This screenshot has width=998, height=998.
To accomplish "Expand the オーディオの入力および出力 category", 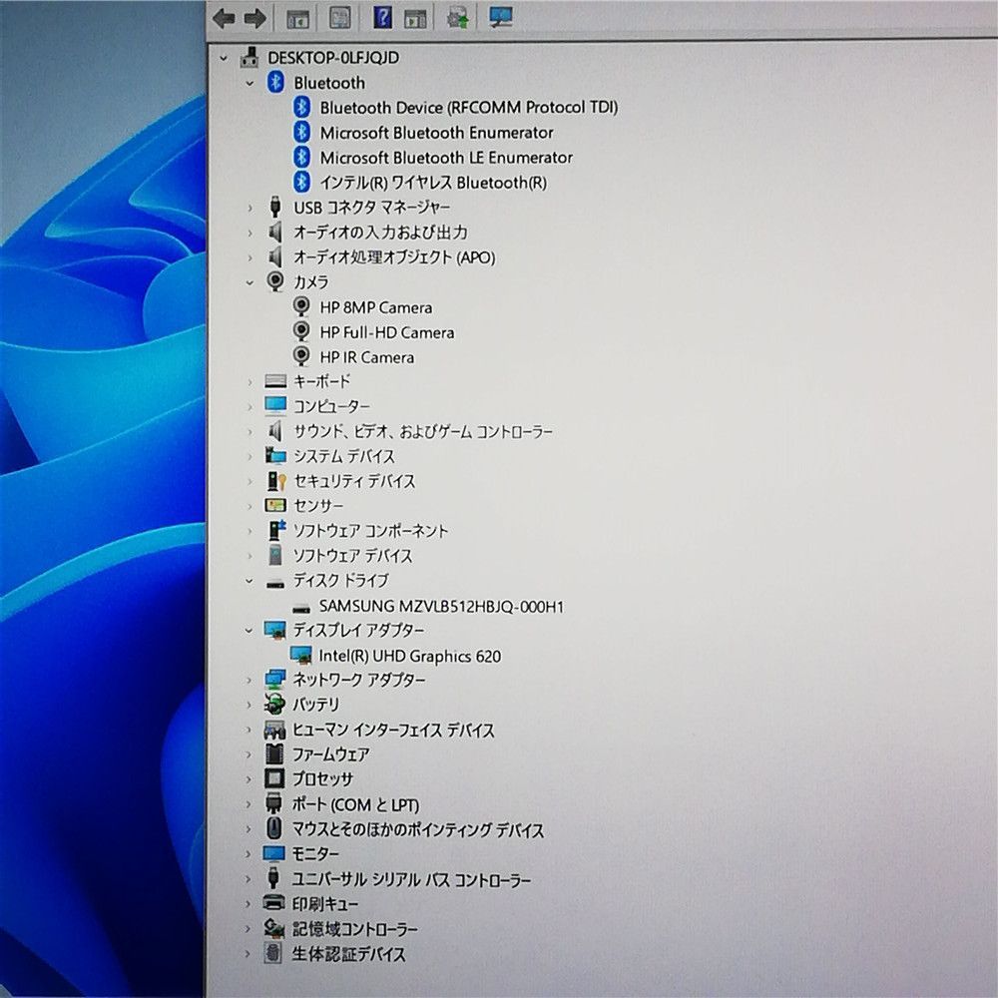I will [249, 233].
